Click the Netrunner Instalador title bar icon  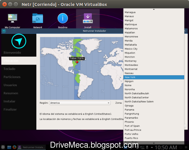[4, 31]
